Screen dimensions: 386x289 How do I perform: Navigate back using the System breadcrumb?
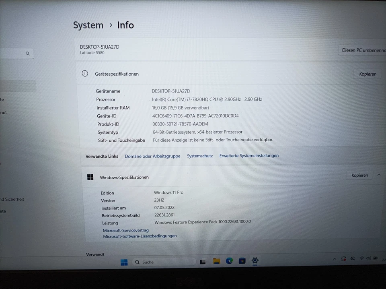click(88, 25)
